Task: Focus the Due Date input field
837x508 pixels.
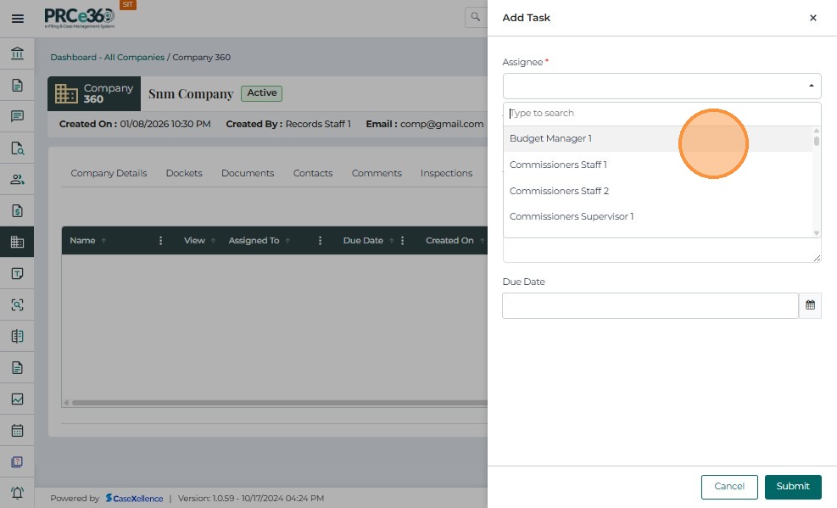Action: click(650, 305)
